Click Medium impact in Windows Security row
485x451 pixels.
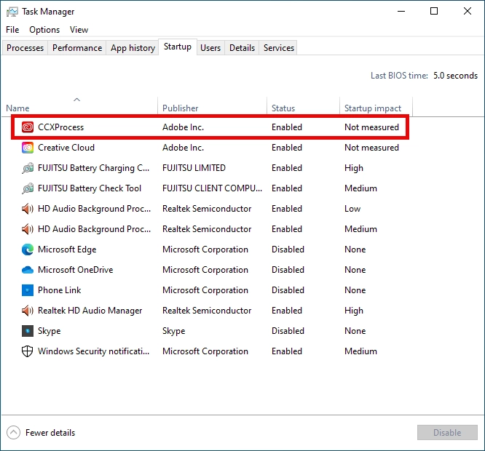click(360, 351)
